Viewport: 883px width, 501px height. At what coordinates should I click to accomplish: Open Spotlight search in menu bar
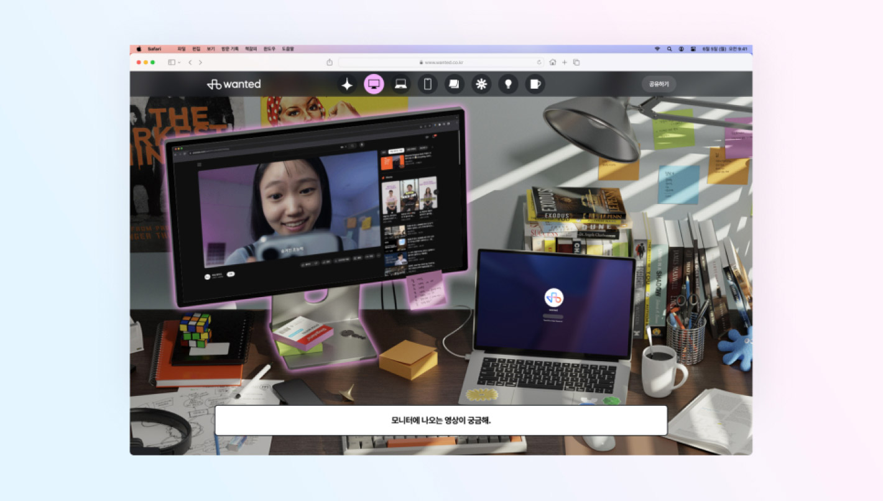coord(670,48)
